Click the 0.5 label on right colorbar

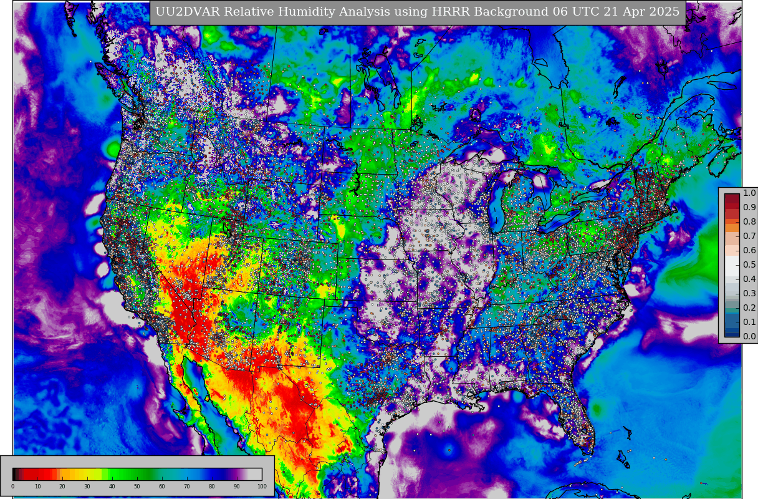click(x=749, y=264)
